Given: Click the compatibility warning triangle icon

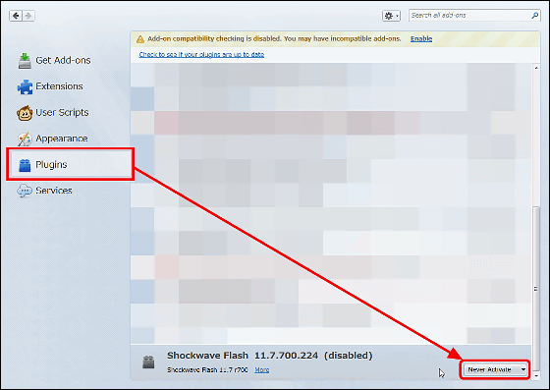Looking at the screenshot, I should (140, 39).
